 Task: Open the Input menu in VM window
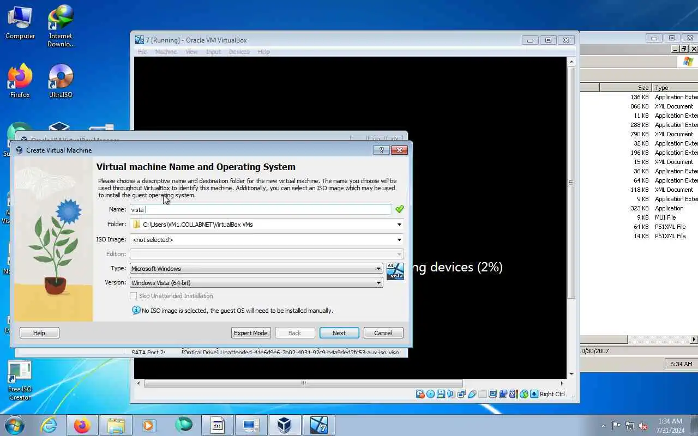tap(213, 52)
